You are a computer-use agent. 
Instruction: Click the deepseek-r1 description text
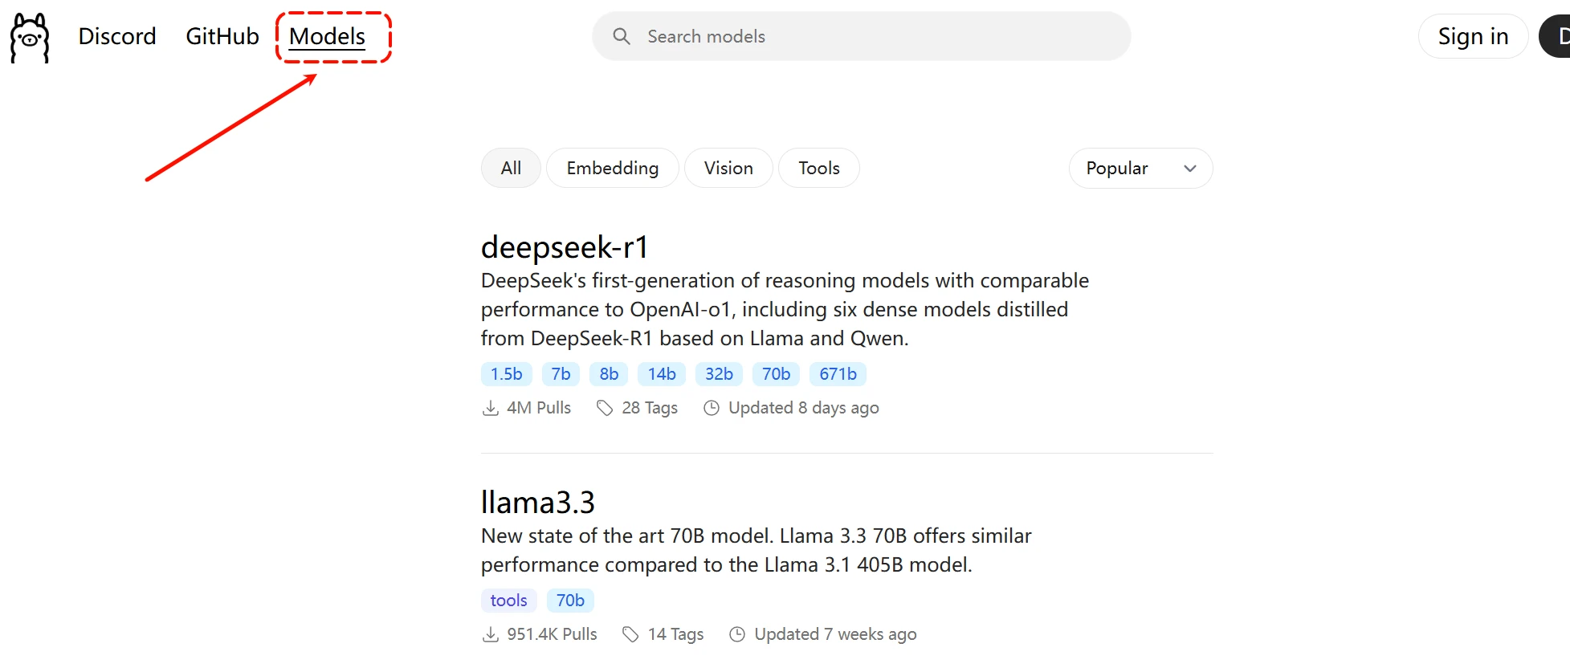click(785, 309)
